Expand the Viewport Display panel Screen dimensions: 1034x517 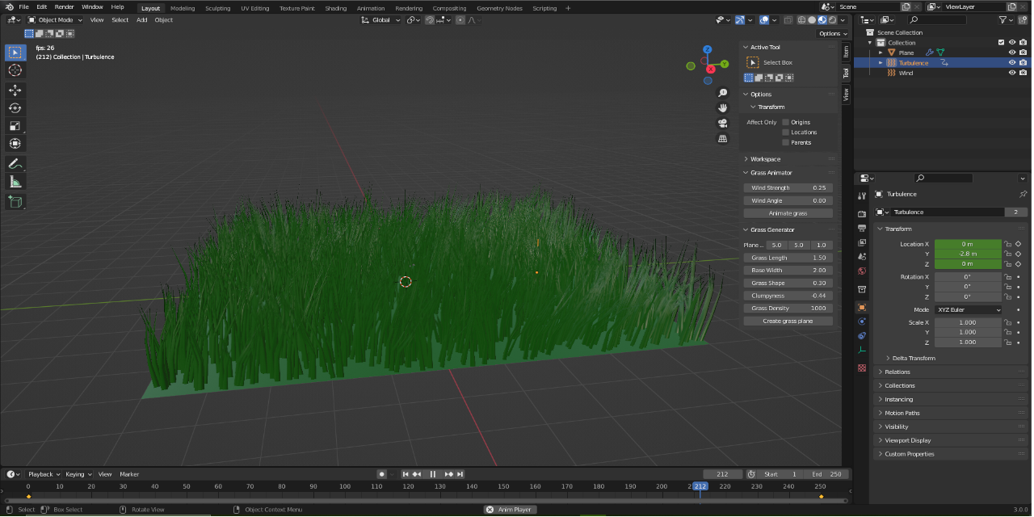[x=907, y=440]
